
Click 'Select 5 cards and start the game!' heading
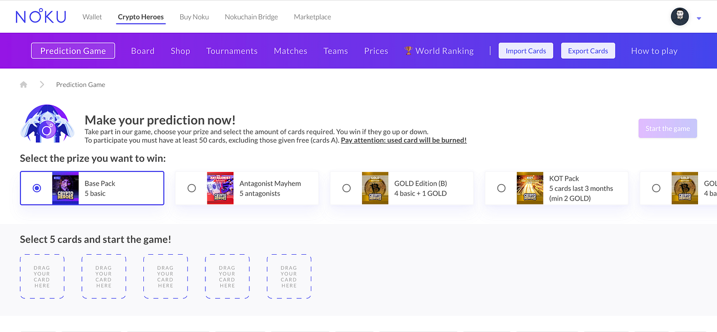[95, 239]
